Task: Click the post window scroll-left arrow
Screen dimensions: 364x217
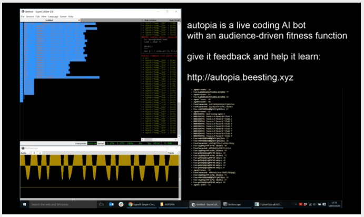Action: pos(143,140)
